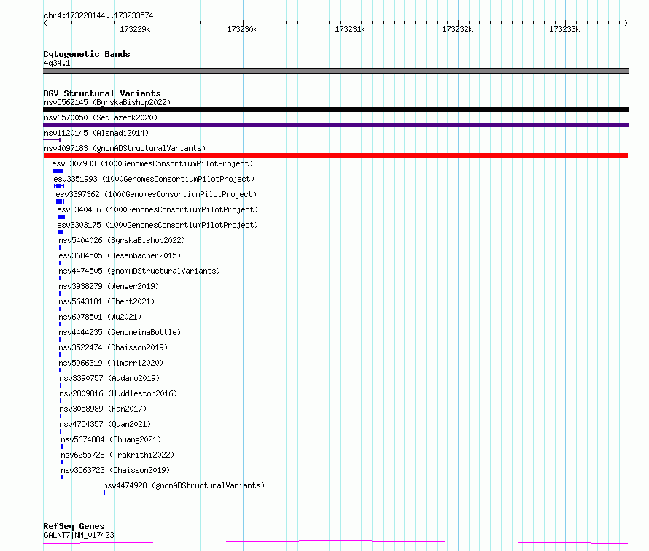Open variant nsv4474505 (gnomADStructuralVariants)
The width and height of the screenshot is (649, 551).
139,271
